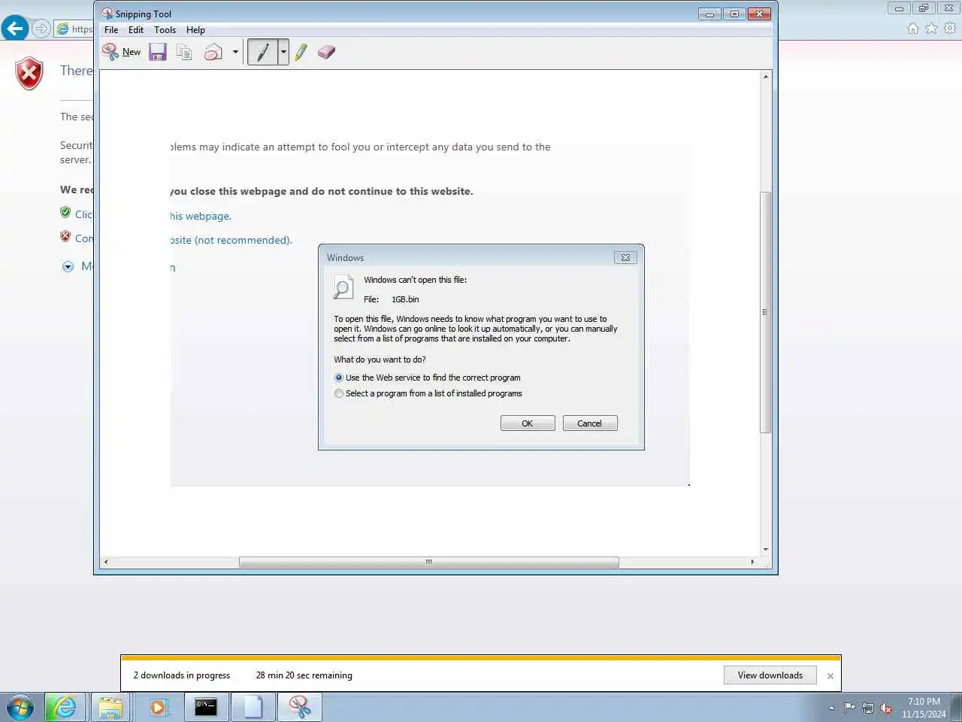Click the vertical scrollbar up arrow in Snipping Tool
The height and width of the screenshot is (722, 962).
point(766,77)
